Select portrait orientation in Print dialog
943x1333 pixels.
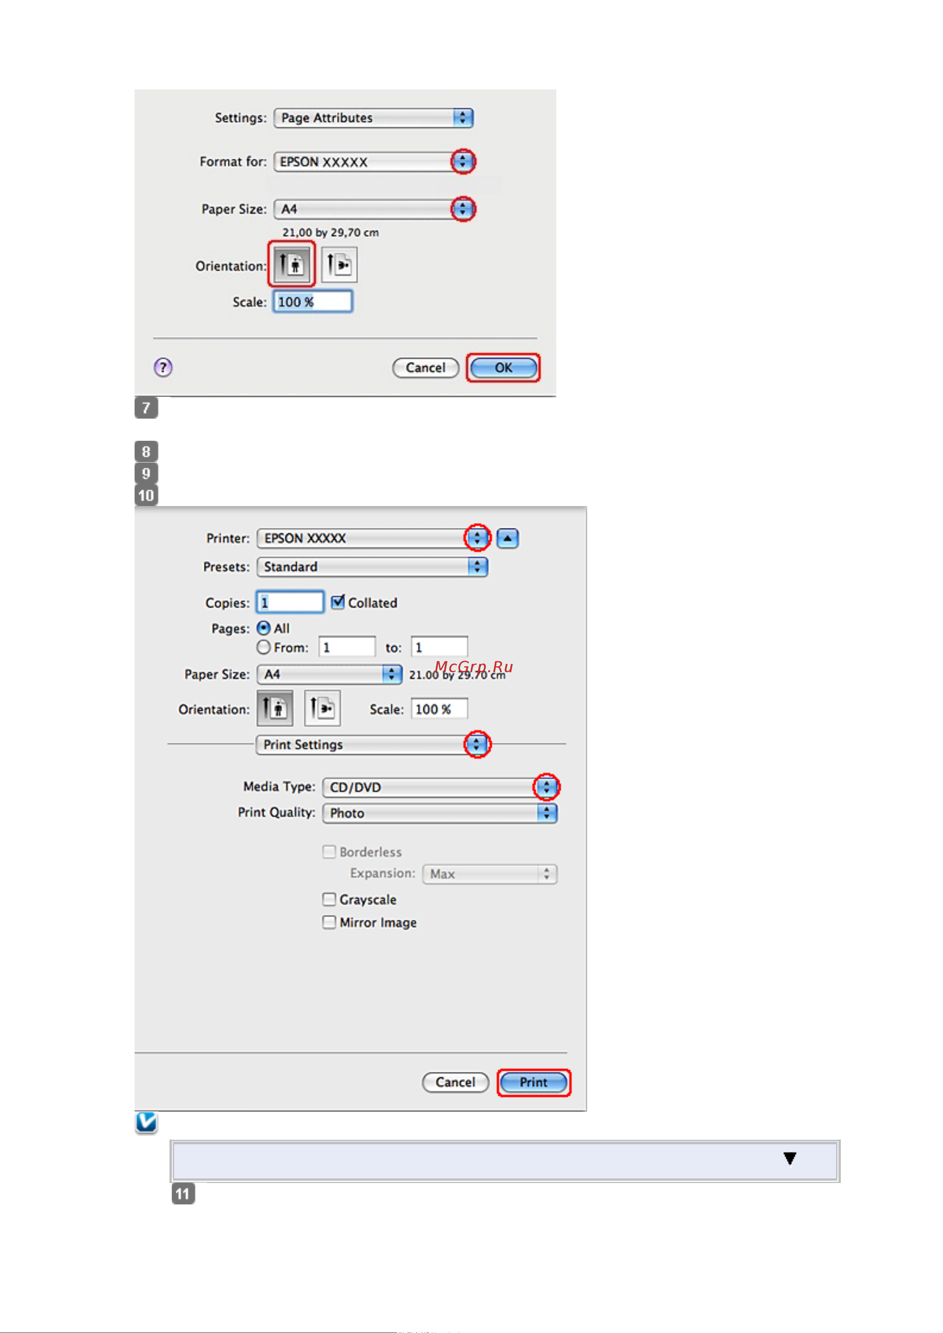point(275,708)
